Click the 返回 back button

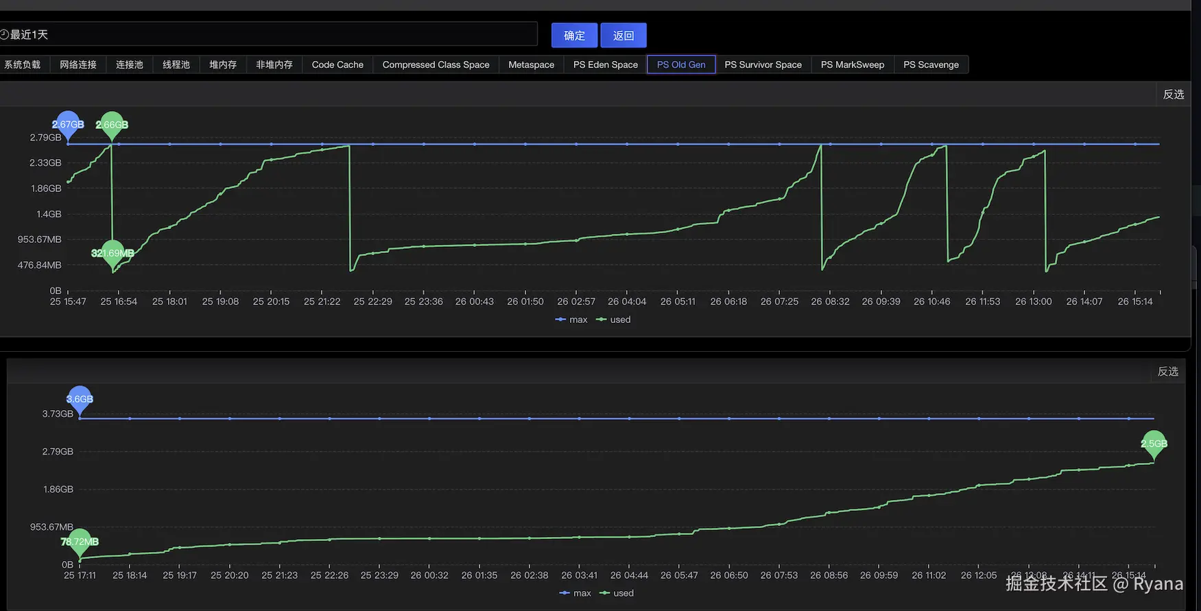pos(623,35)
